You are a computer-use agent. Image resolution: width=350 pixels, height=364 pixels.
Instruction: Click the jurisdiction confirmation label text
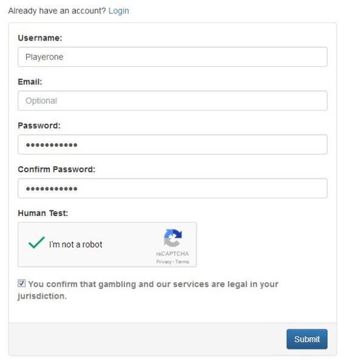(x=148, y=290)
